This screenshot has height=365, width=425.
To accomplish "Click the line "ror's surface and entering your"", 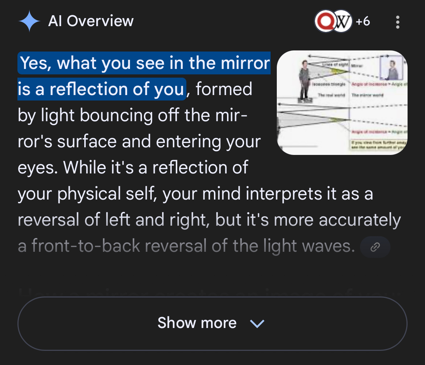I will coord(139,142).
